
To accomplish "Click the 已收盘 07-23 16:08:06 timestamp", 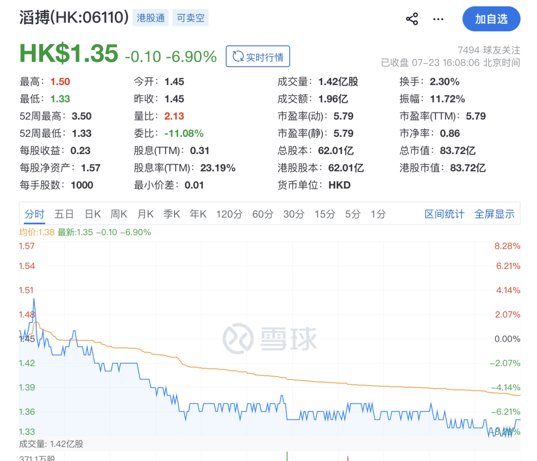I will pyautogui.click(x=450, y=63).
